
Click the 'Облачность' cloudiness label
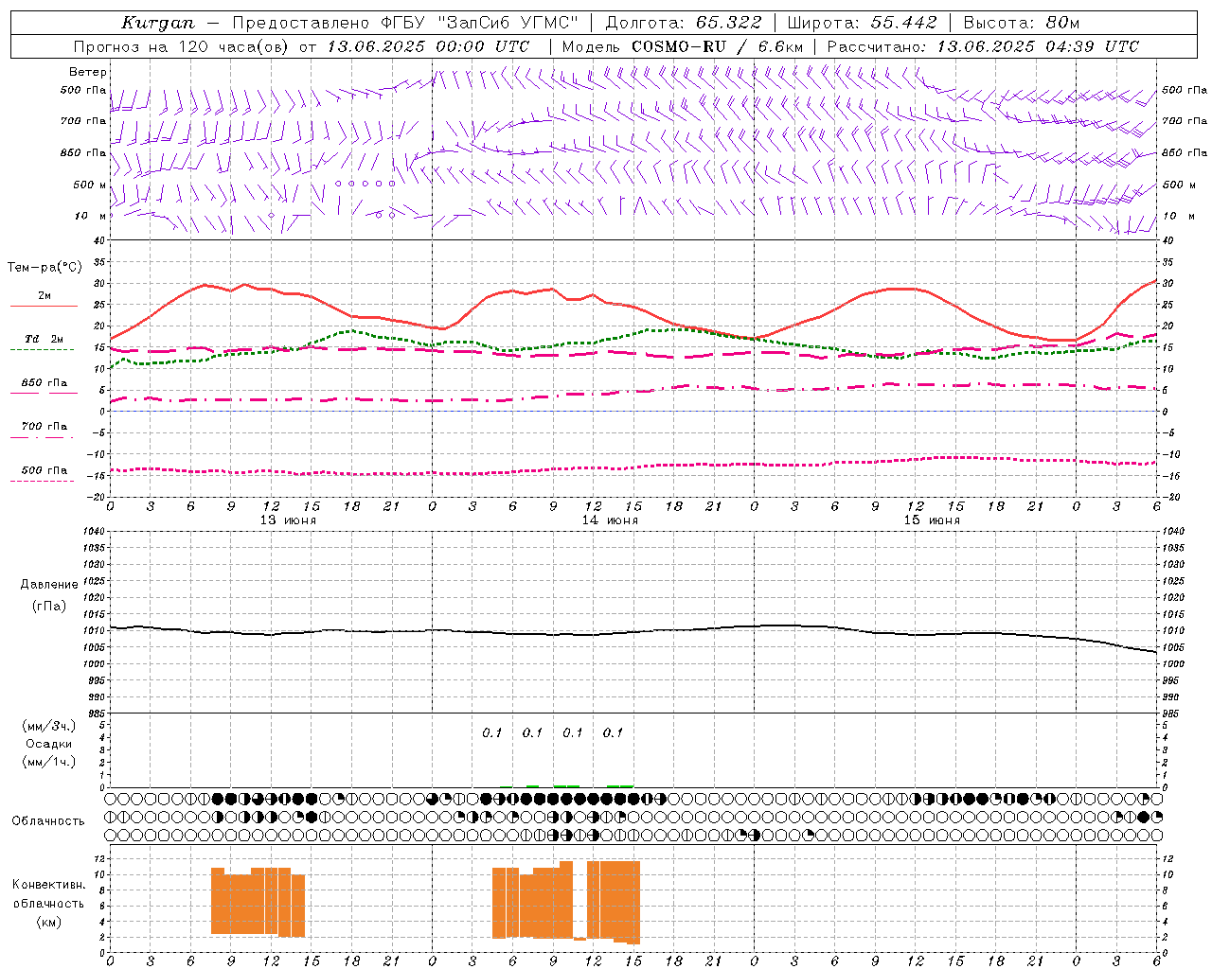click(x=48, y=821)
